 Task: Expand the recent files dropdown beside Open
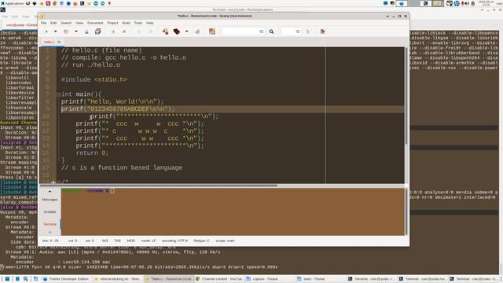pyautogui.click(x=76, y=31)
